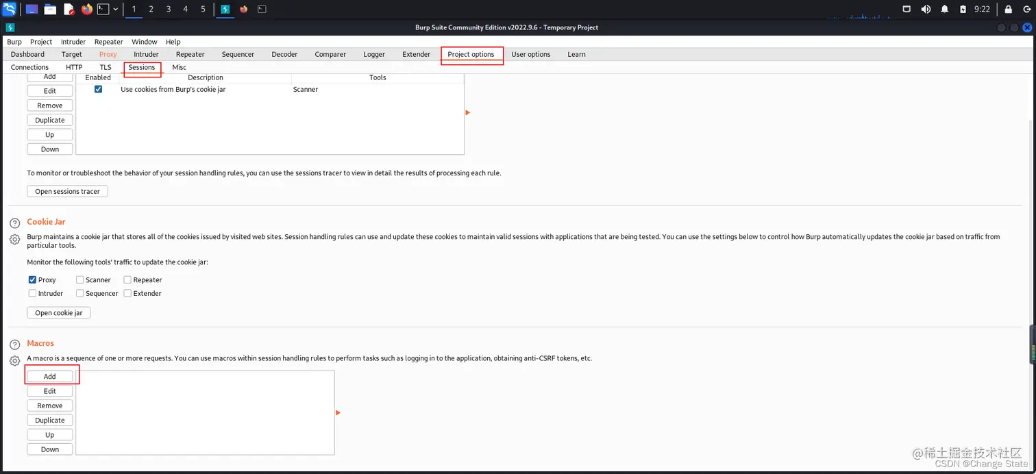Viewport: 1036px width, 474px height.
Task: Enable the Repeater cookie jar checkbox
Action: point(127,279)
